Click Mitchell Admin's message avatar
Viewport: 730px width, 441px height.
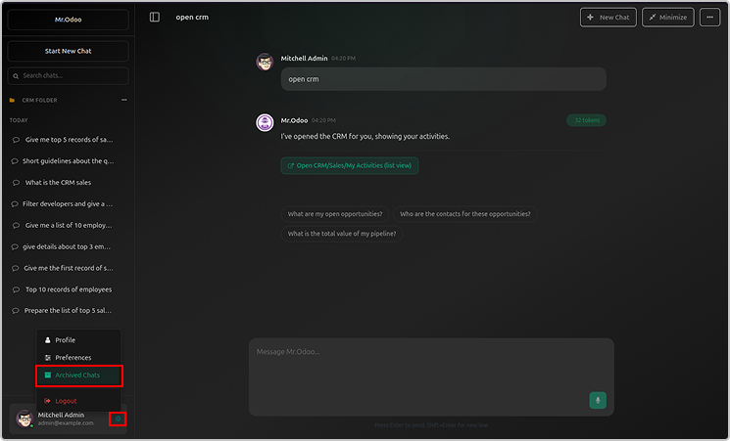click(265, 62)
